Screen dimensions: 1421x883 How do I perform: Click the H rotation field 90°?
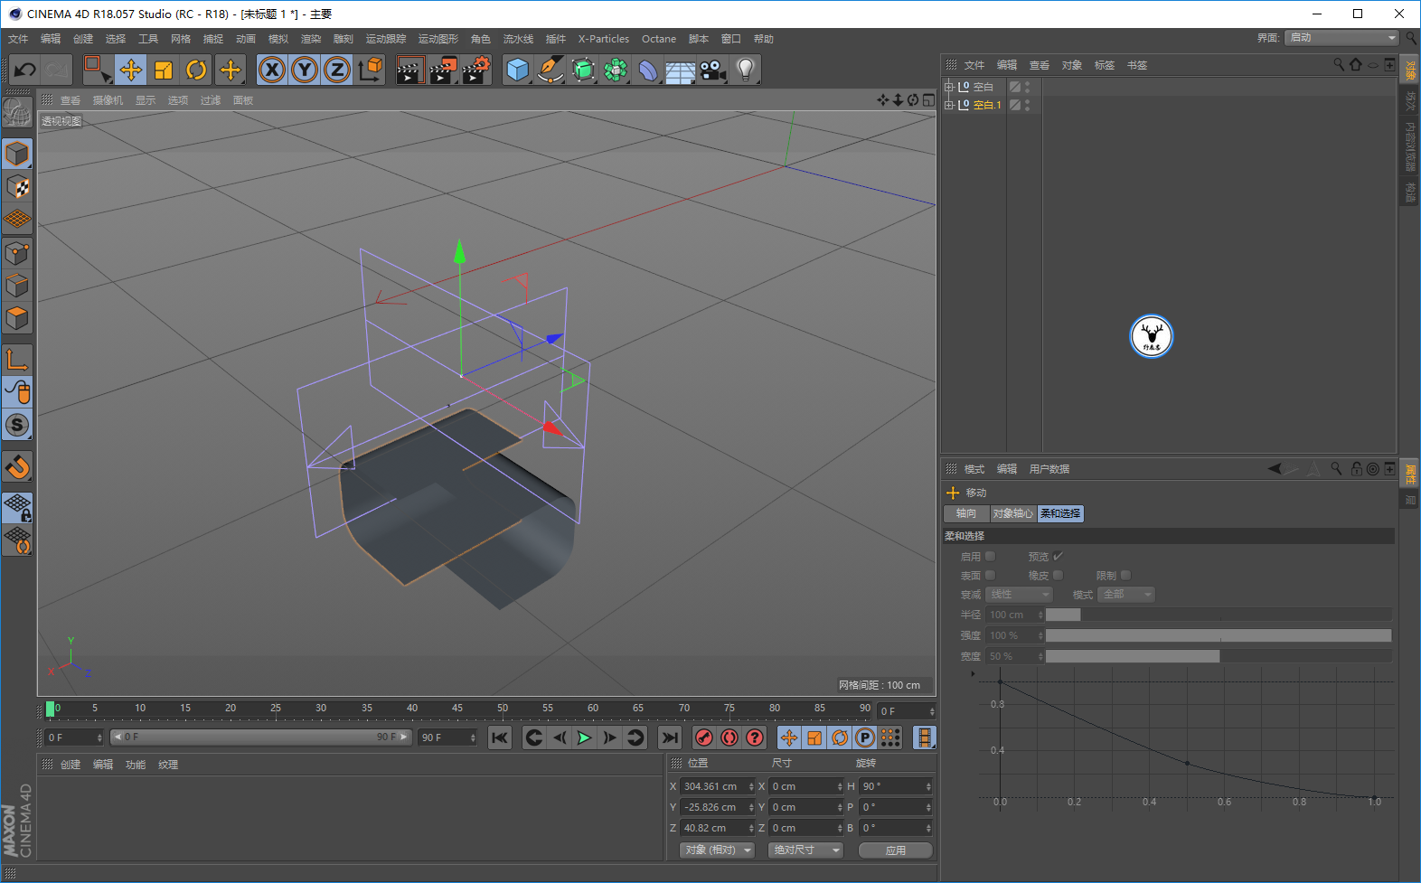point(896,786)
